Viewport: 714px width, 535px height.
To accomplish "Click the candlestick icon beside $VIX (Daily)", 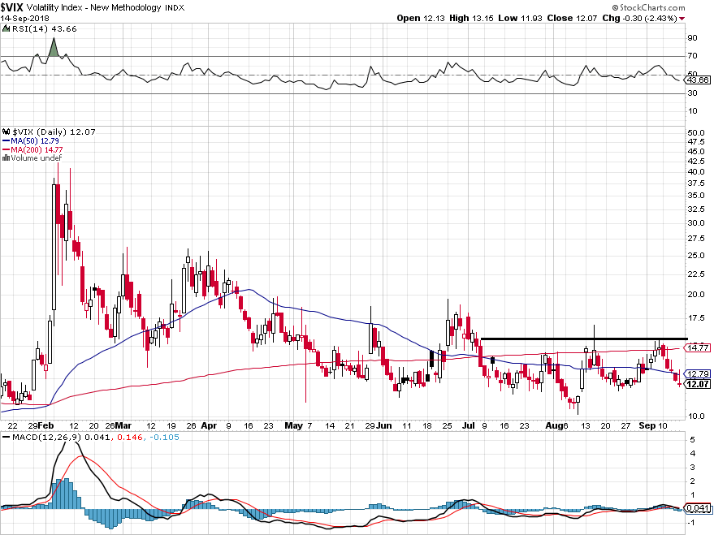I will click(x=6, y=132).
